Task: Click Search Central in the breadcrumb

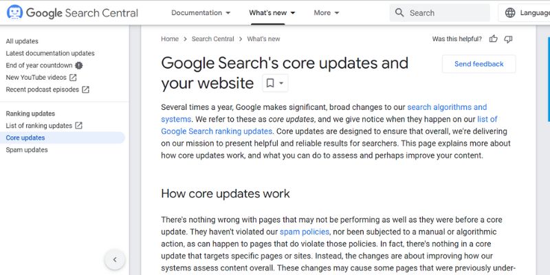Action: pos(212,39)
